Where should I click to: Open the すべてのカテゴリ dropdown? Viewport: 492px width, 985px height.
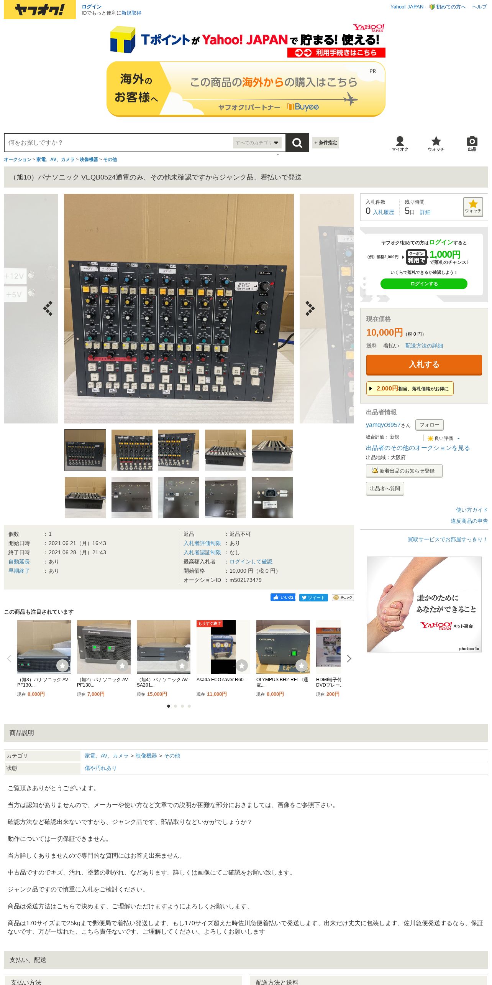257,143
